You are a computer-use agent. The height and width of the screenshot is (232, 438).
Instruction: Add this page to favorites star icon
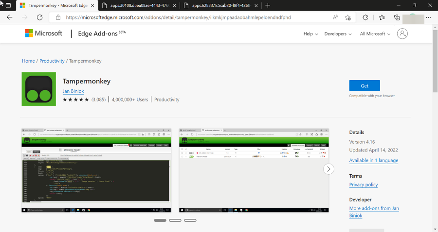click(348, 17)
